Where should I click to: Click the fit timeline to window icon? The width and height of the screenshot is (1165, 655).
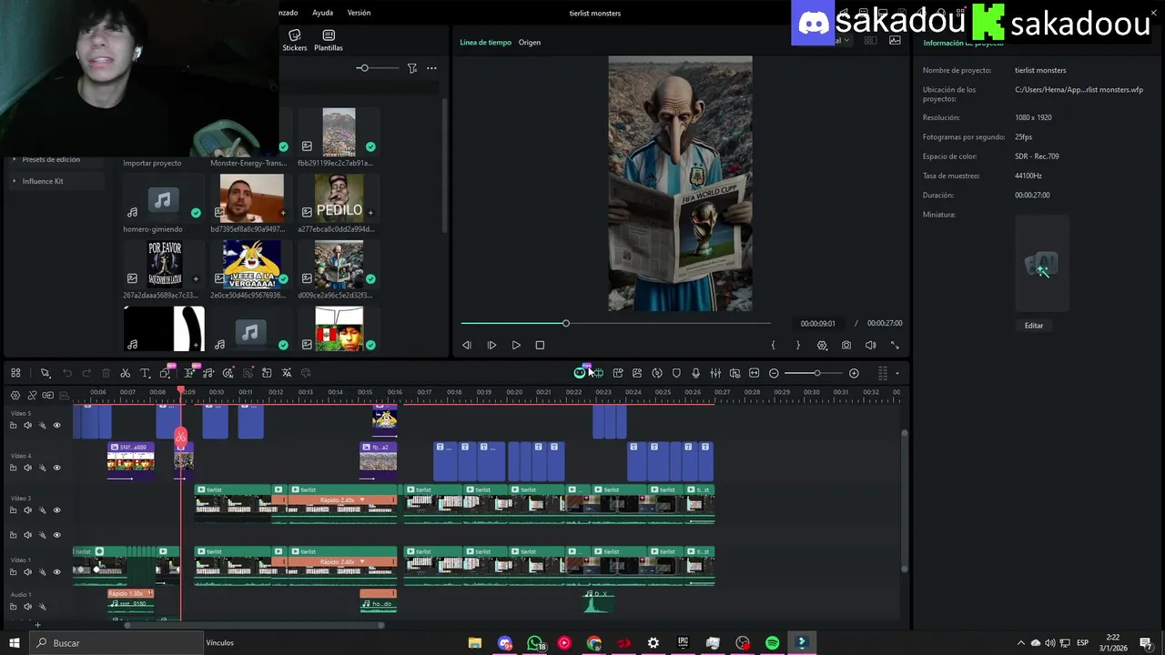(754, 373)
